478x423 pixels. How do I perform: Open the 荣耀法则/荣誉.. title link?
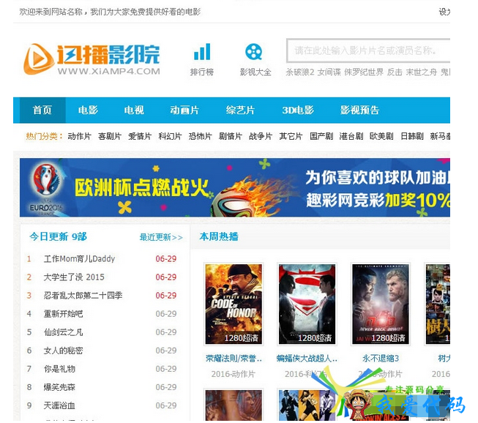coord(234,359)
